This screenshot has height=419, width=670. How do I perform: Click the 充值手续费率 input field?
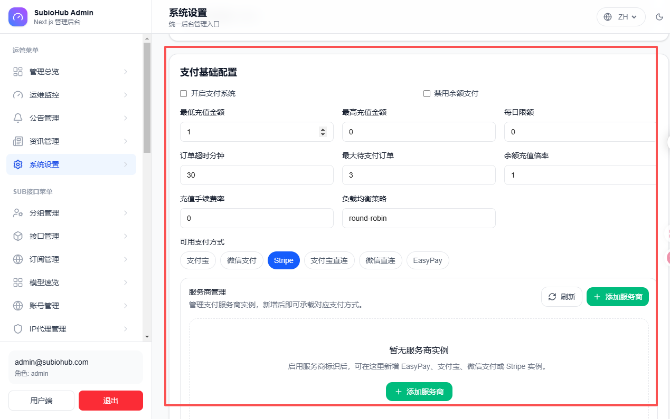click(257, 218)
